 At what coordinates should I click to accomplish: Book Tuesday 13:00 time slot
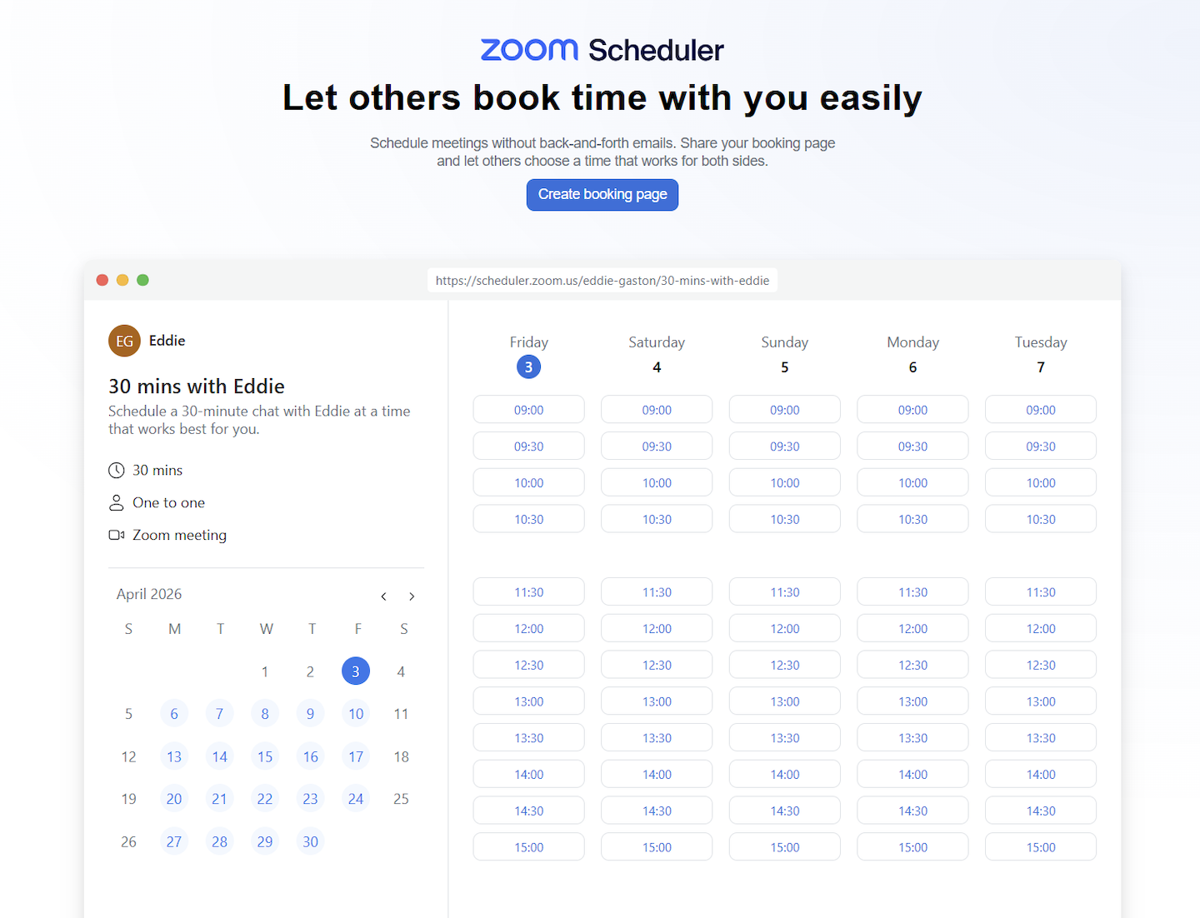pos(1041,701)
